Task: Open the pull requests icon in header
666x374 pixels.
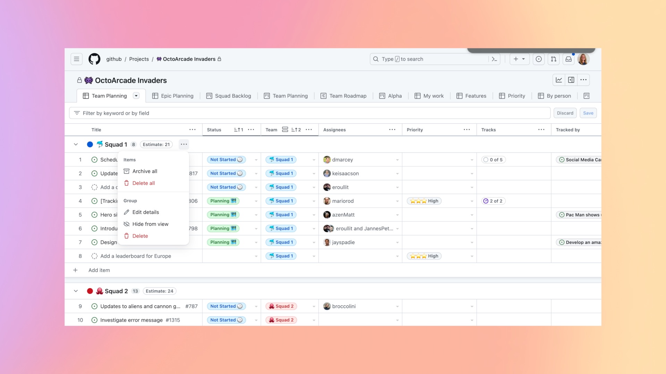Action: pyautogui.click(x=554, y=59)
